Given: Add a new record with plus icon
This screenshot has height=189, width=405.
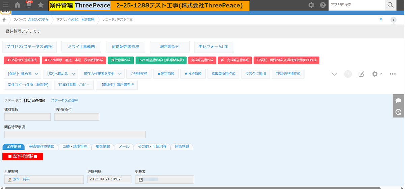Looking at the screenshot, I should (348, 74).
